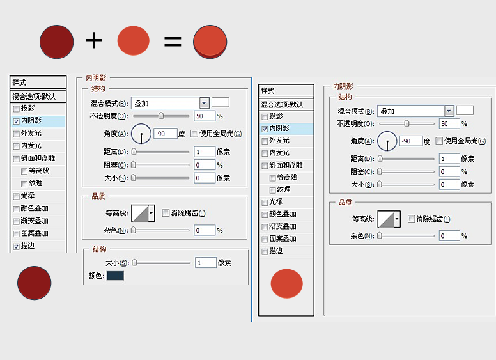Click left panel 距离 field showing 1
Viewport: 496px width, 360px height.
tap(205, 152)
